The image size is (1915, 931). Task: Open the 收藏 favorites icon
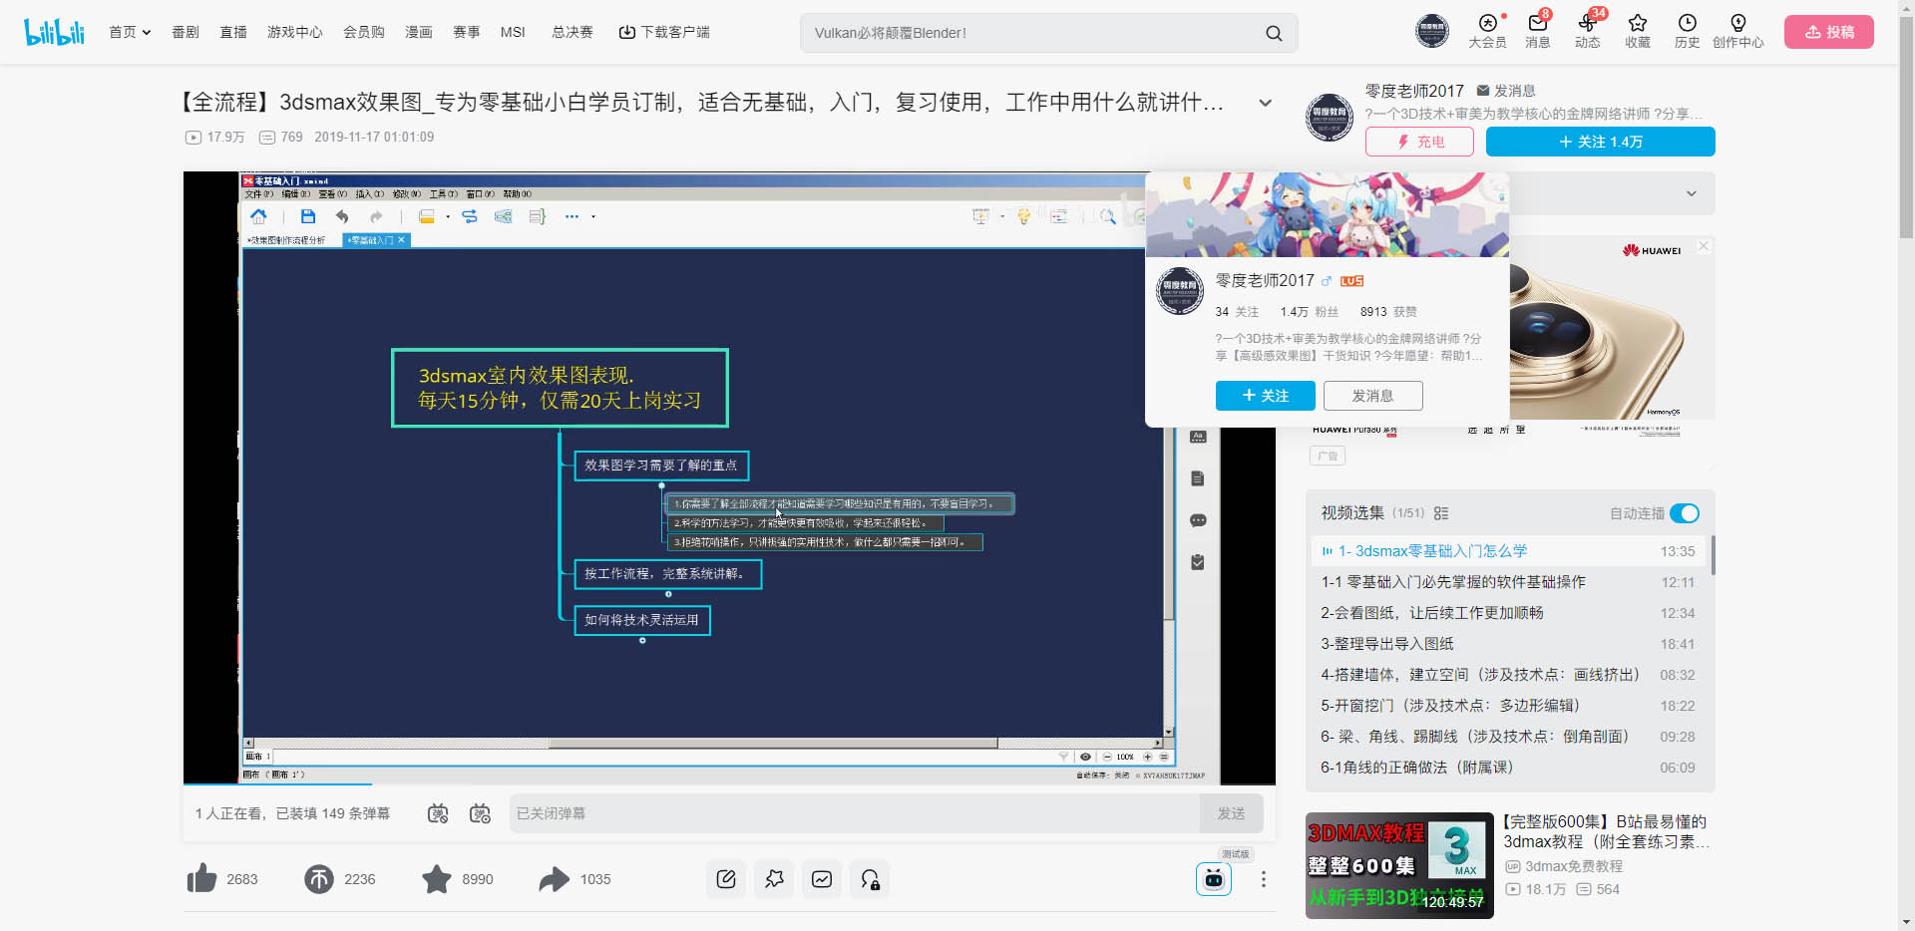tap(1637, 32)
